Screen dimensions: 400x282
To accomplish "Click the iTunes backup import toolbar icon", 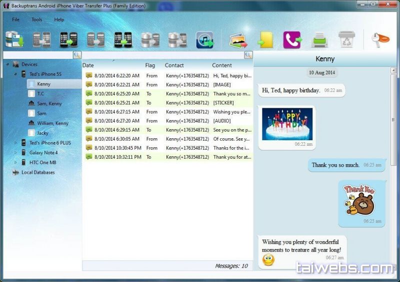I will (x=205, y=39).
